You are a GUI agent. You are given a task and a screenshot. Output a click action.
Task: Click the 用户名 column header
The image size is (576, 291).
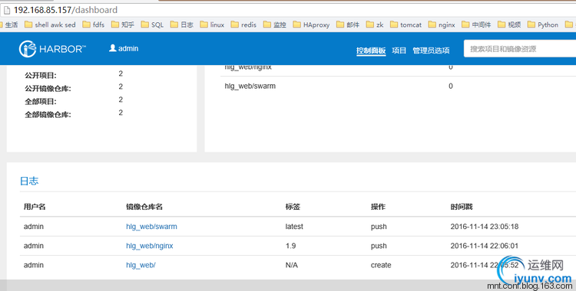pyautogui.click(x=35, y=207)
